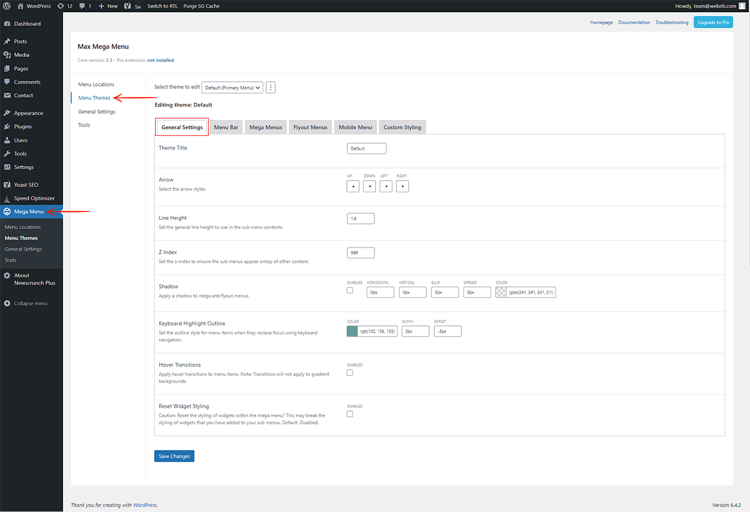Click the Shadow Horizontal input field
This screenshot has width=750, height=512.
(381, 292)
